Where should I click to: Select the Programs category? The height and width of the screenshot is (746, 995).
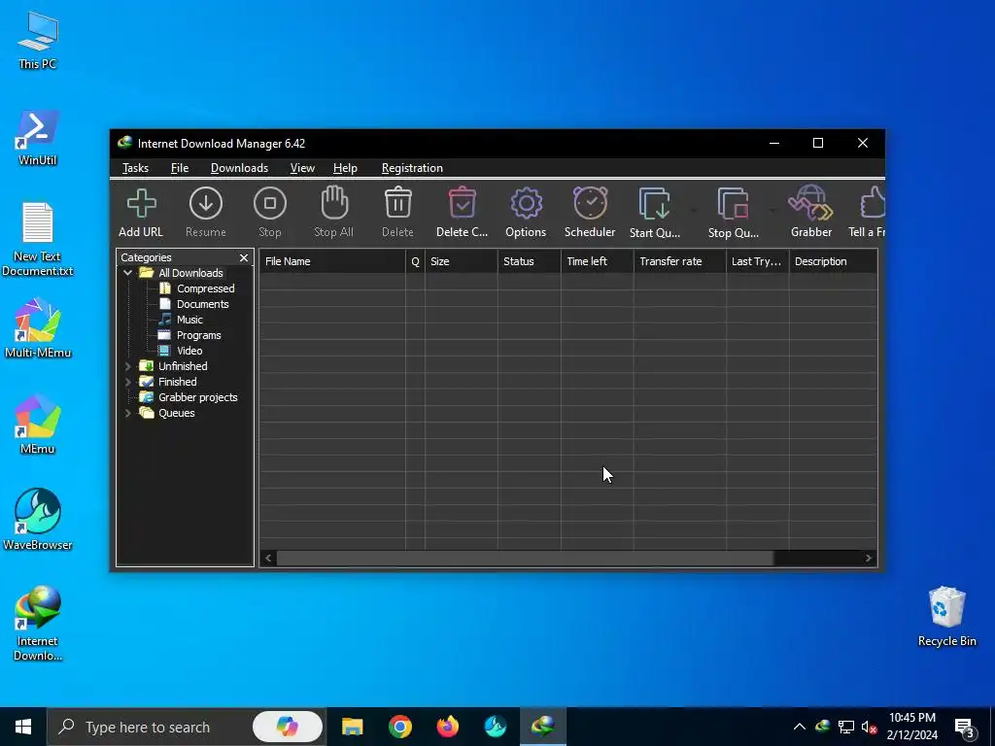pyautogui.click(x=198, y=335)
